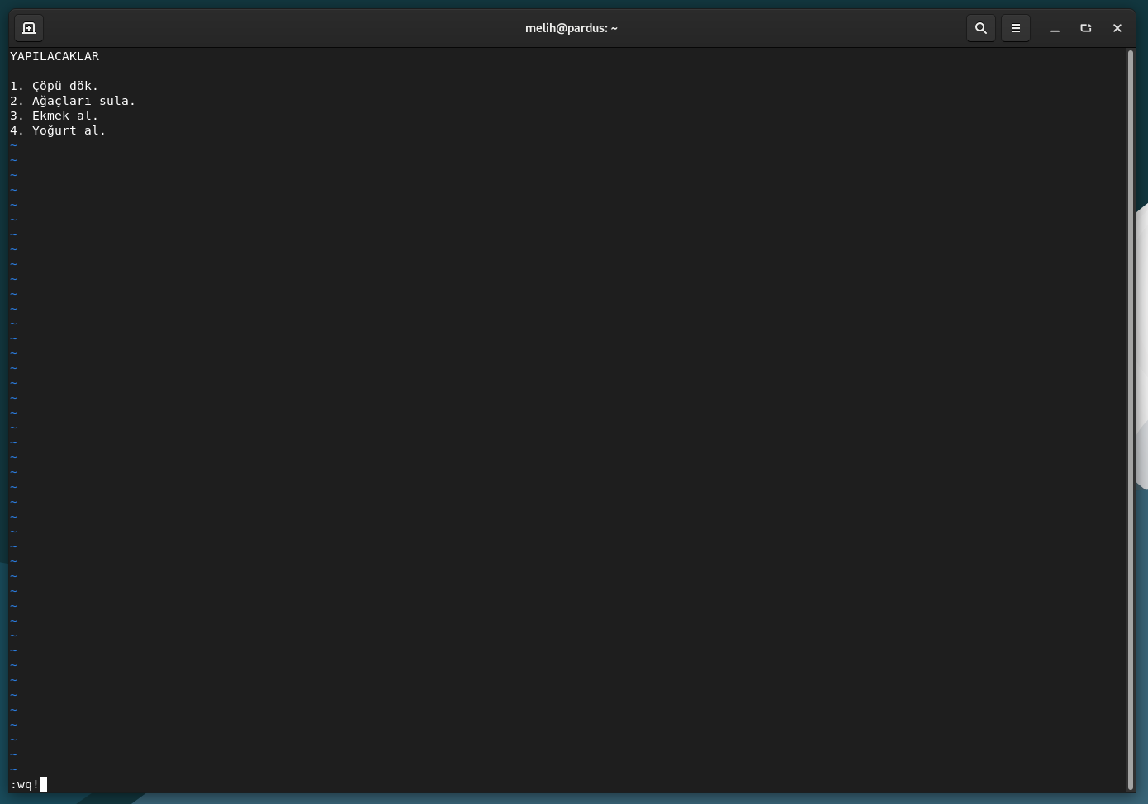Click the word 'Yoğurt' in line 4
Image resolution: width=1148 pixels, height=804 pixels.
pyautogui.click(x=55, y=130)
